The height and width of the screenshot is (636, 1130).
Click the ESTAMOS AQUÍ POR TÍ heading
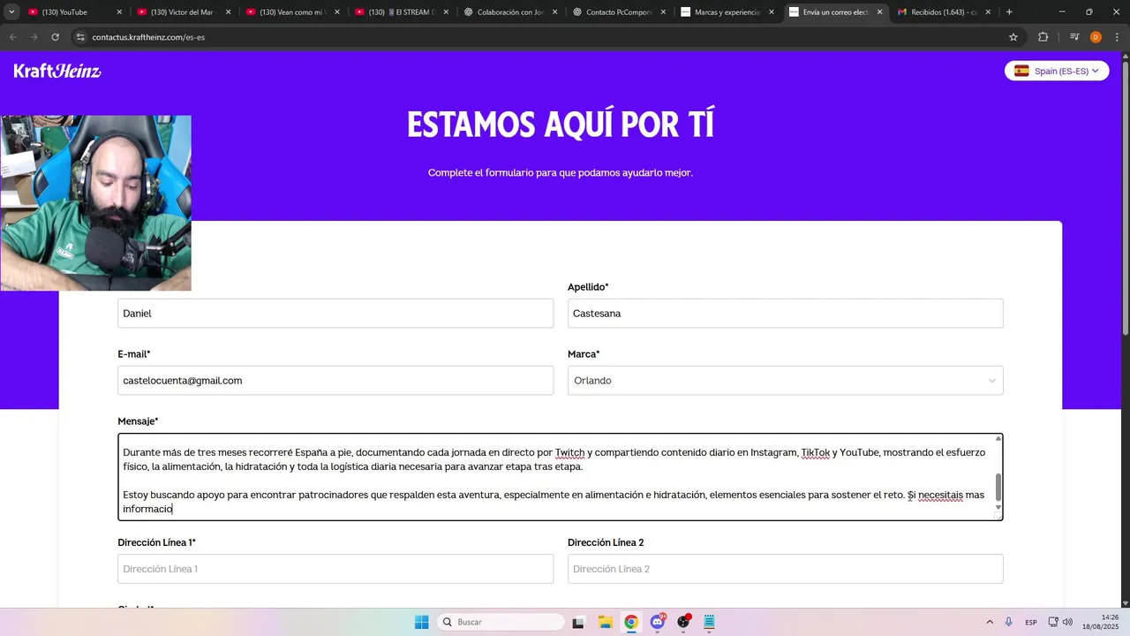561,125
